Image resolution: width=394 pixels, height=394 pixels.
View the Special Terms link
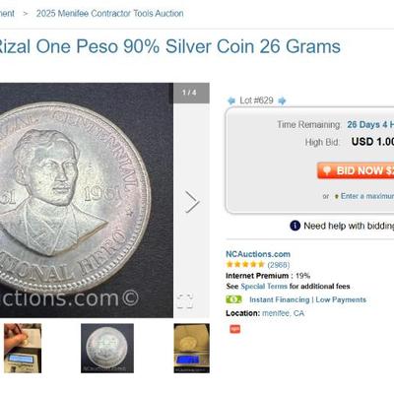pos(264,287)
